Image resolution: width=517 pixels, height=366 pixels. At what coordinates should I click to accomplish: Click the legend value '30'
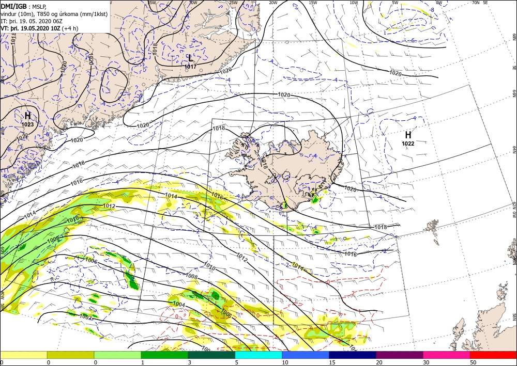[425, 362]
